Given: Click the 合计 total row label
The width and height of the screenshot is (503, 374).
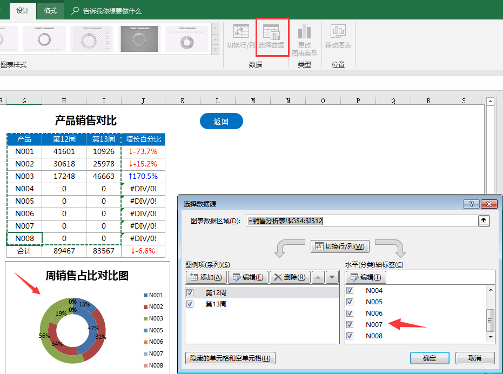Looking at the screenshot, I should point(24,251).
